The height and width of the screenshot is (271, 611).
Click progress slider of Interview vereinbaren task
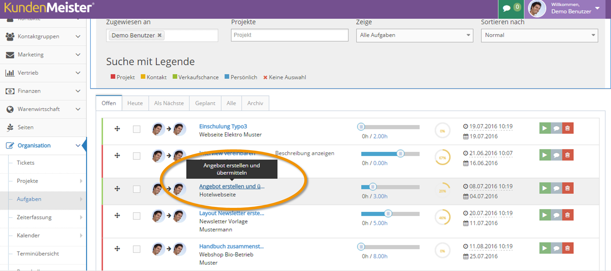(x=390, y=154)
